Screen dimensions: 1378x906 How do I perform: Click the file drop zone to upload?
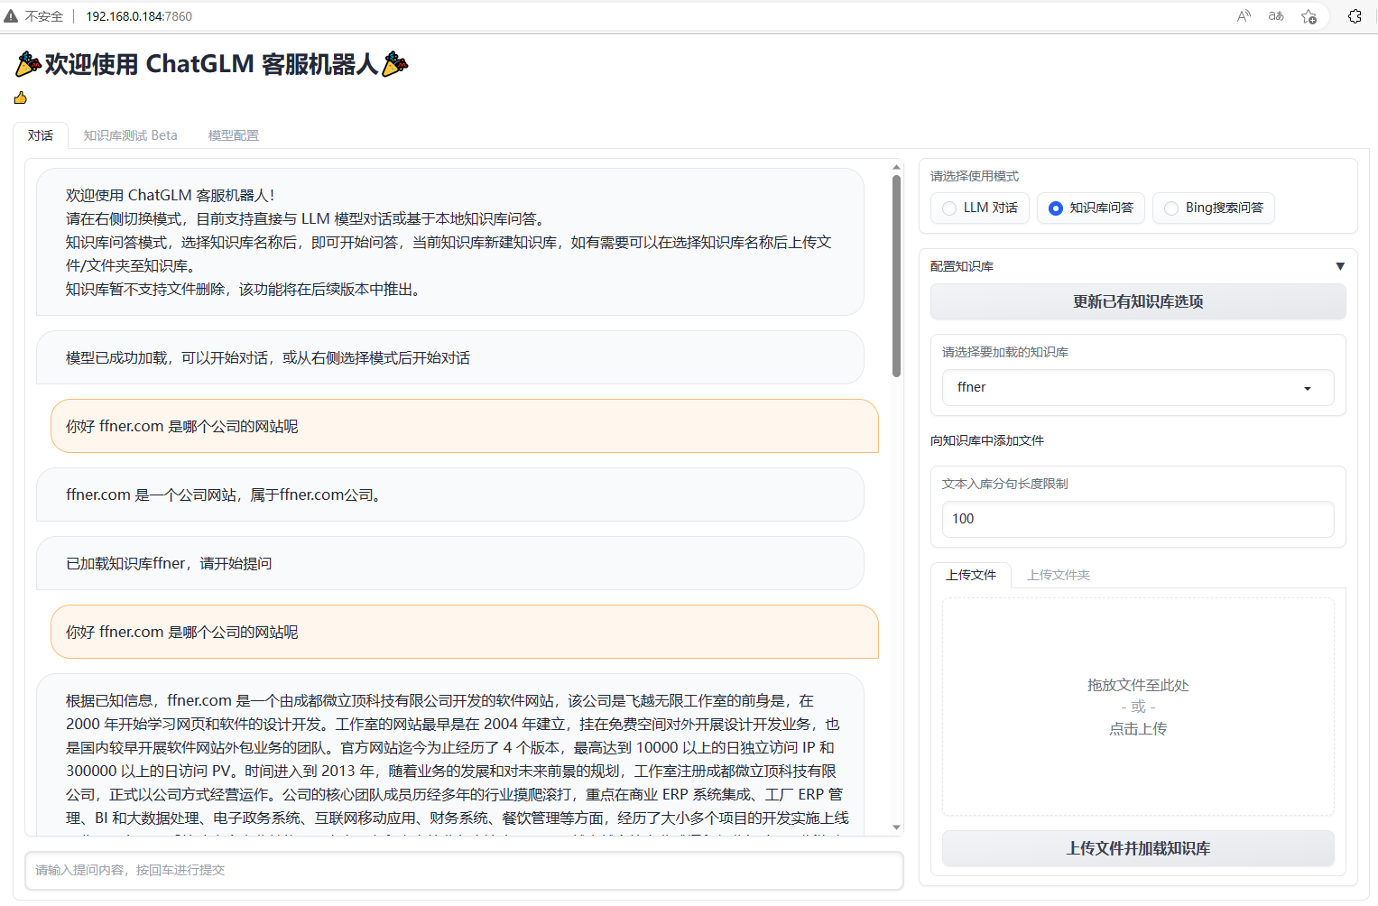point(1138,707)
